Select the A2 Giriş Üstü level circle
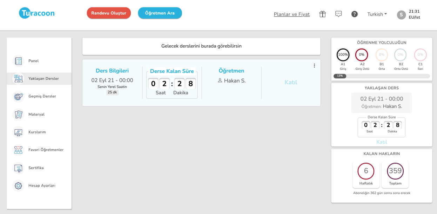Image resolution: width=437 pixels, height=214 pixels. point(362,55)
